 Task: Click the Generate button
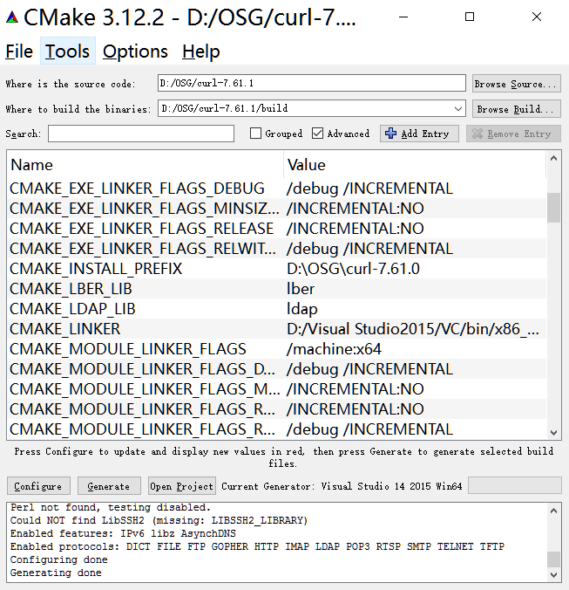[x=109, y=486]
